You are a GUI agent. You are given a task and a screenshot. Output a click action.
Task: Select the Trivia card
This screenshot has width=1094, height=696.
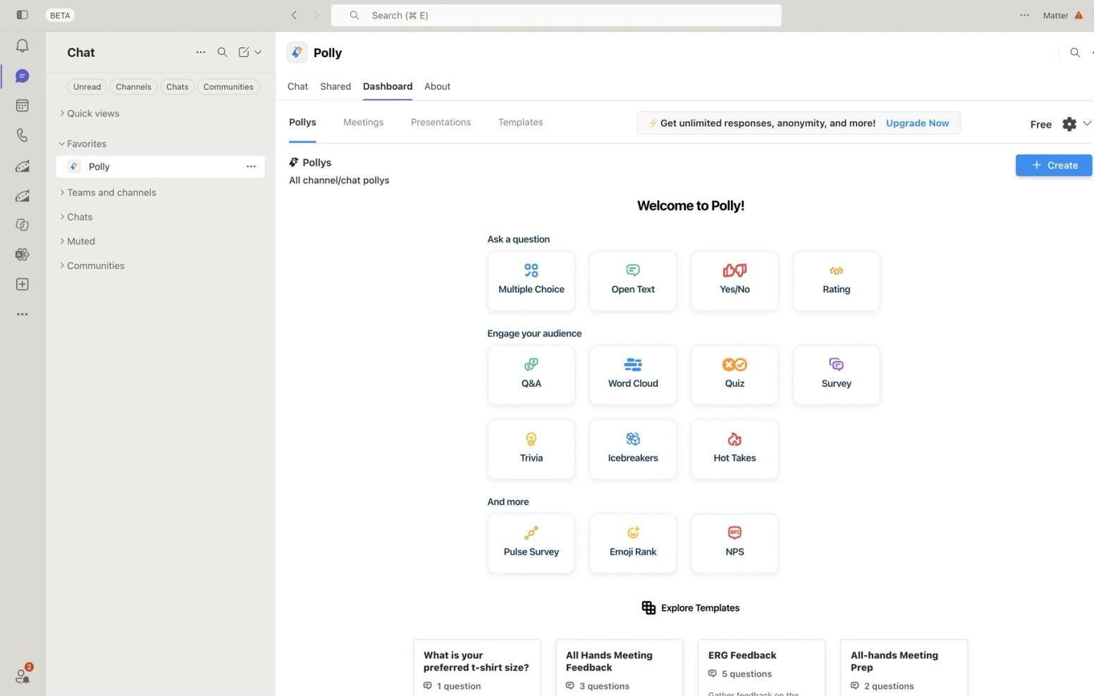(x=531, y=449)
